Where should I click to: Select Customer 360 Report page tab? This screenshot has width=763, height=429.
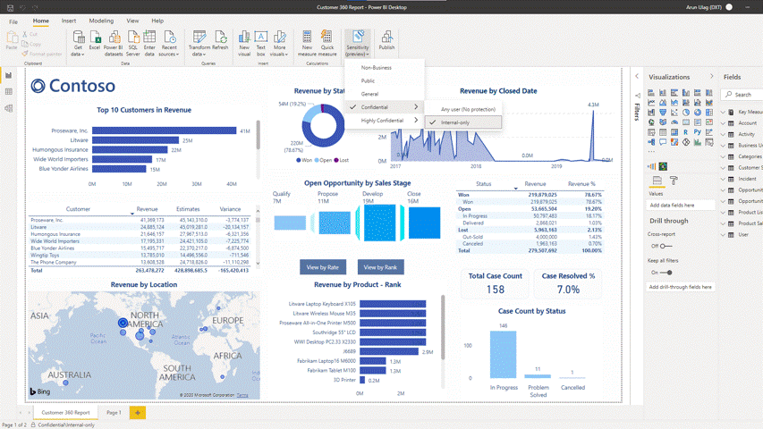click(65, 412)
